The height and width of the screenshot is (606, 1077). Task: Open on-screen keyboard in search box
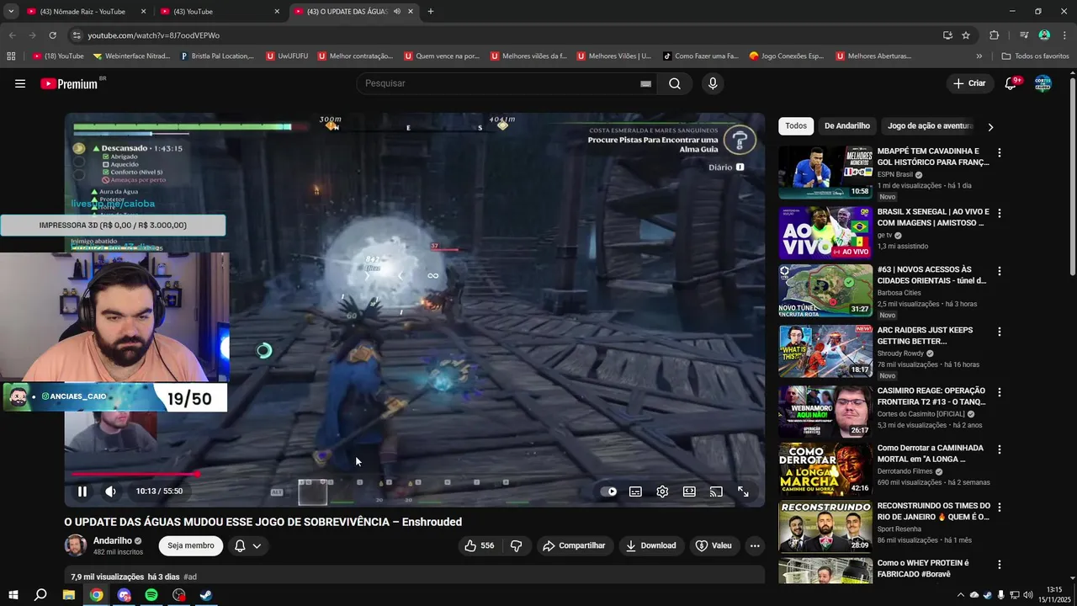coord(645,83)
